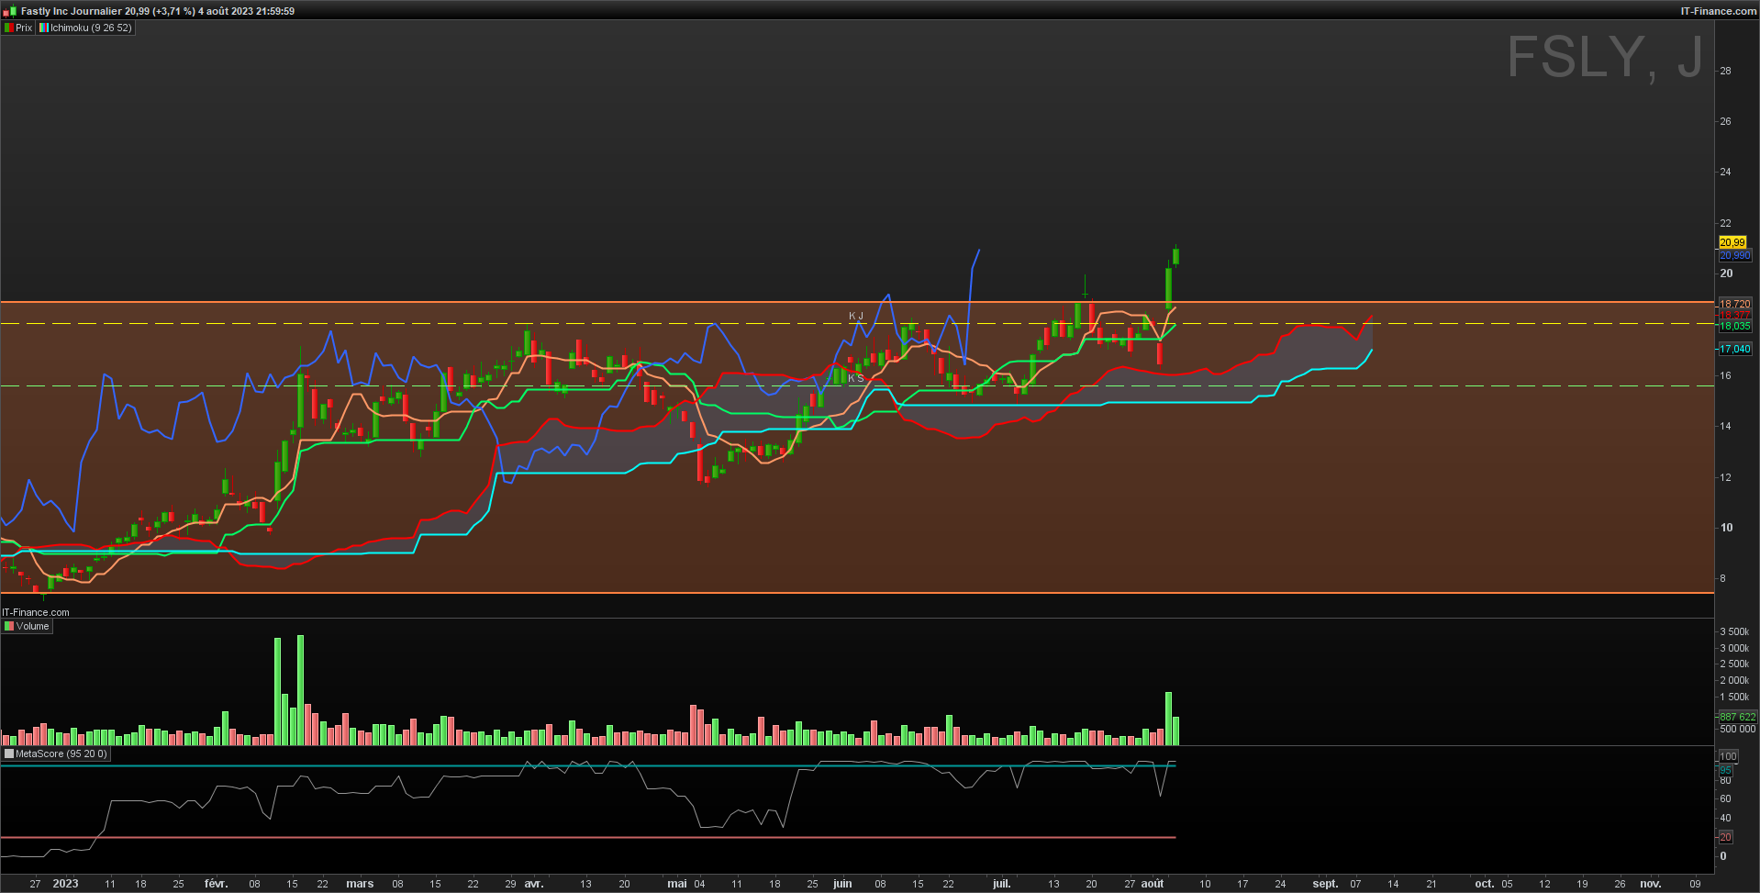Click the K S marker on the chart
1760x893 pixels.
point(855,378)
